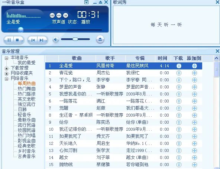Click the 下载 column header
The height and width of the screenshot is (169, 220).
(x=178, y=58)
